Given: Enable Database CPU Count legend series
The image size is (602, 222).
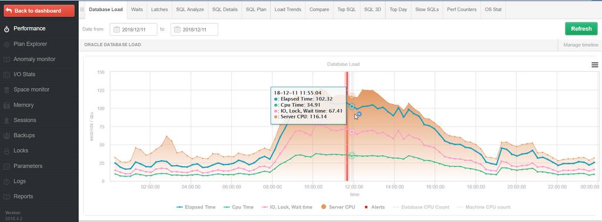Looking at the screenshot, I should [x=420, y=207].
